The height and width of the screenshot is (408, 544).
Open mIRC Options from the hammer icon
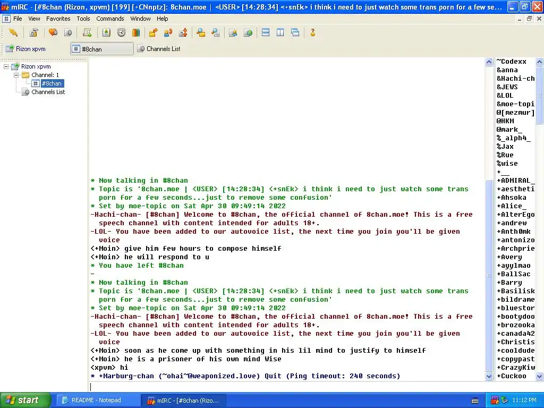click(33, 32)
